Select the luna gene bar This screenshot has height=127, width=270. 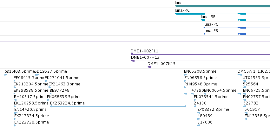point(222,6)
